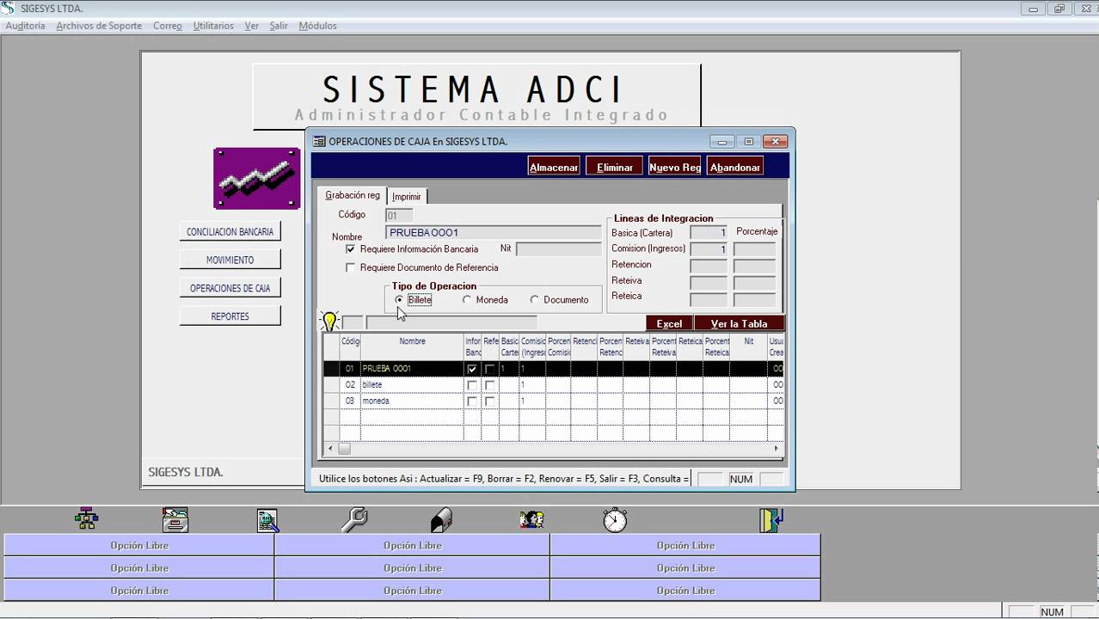Click the Nit input field
Screen dimensions: 1099x619
tap(558, 248)
